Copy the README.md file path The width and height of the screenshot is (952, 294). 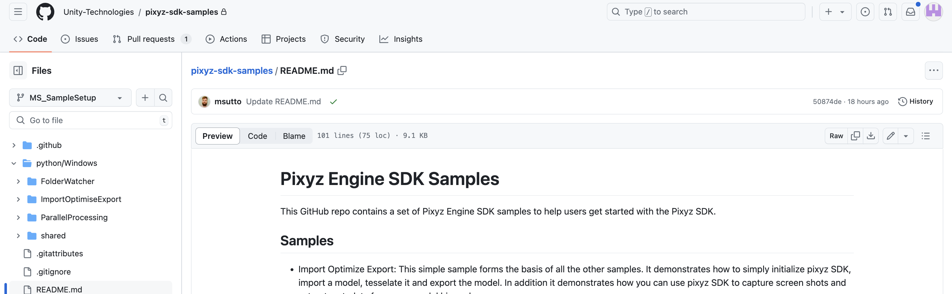pos(342,70)
